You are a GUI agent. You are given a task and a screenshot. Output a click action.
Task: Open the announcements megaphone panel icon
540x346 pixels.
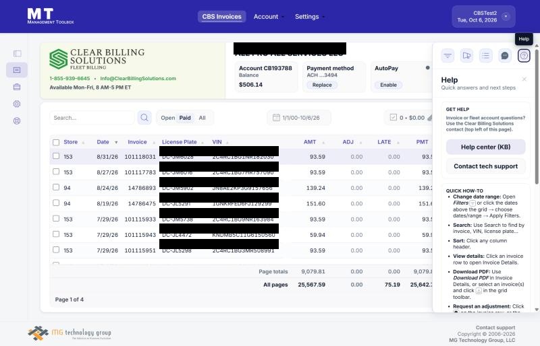[x=466, y=56]
